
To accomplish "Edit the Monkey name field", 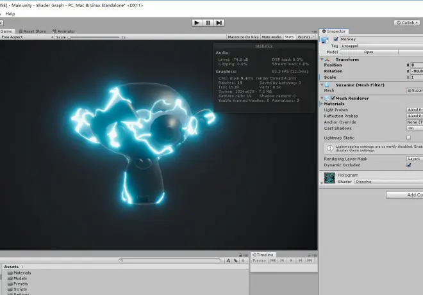I will [x=381, y=39].
